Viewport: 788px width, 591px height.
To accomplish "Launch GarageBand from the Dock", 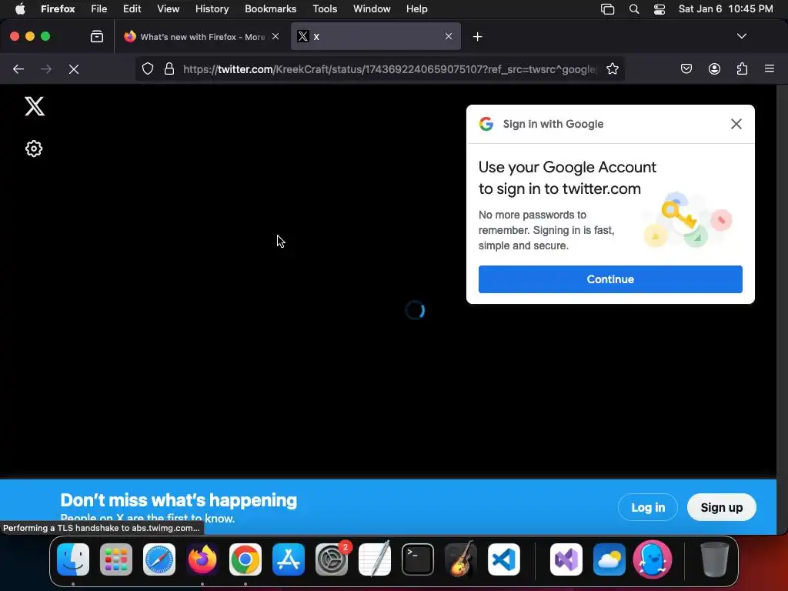I will tap(461, 559).
